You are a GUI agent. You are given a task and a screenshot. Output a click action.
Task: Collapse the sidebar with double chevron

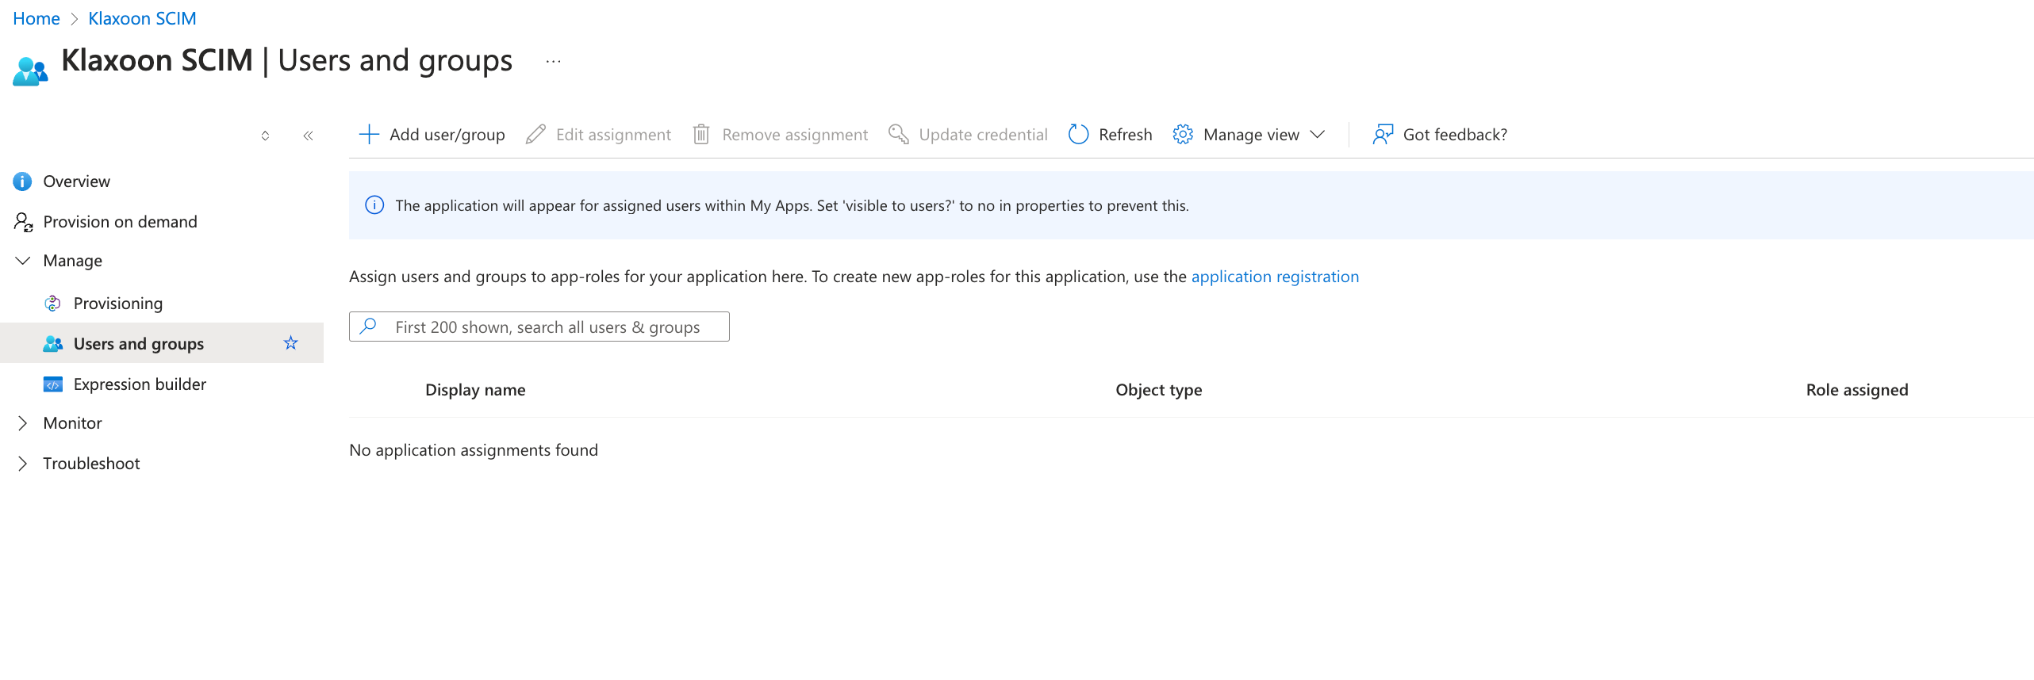point(308,136)
